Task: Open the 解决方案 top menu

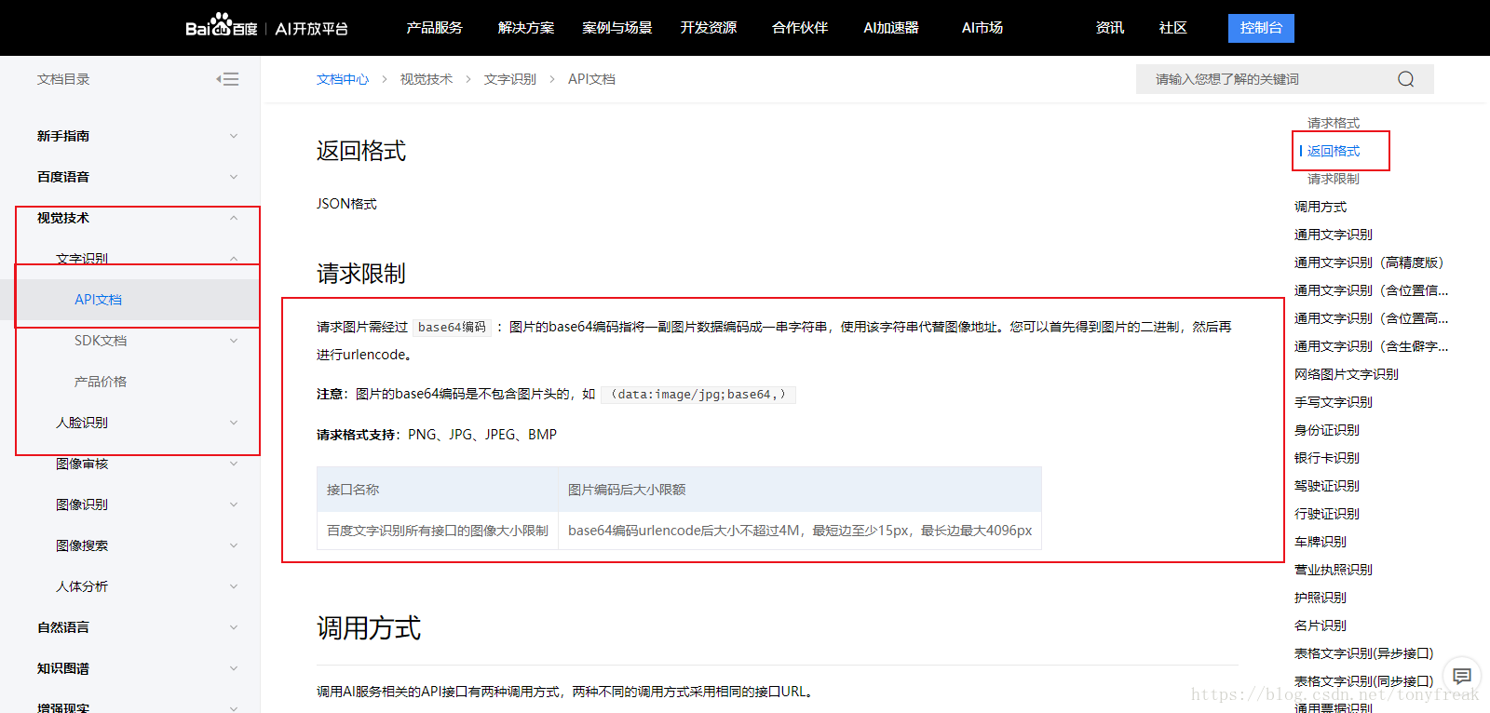Action: [x=526, y=28]
